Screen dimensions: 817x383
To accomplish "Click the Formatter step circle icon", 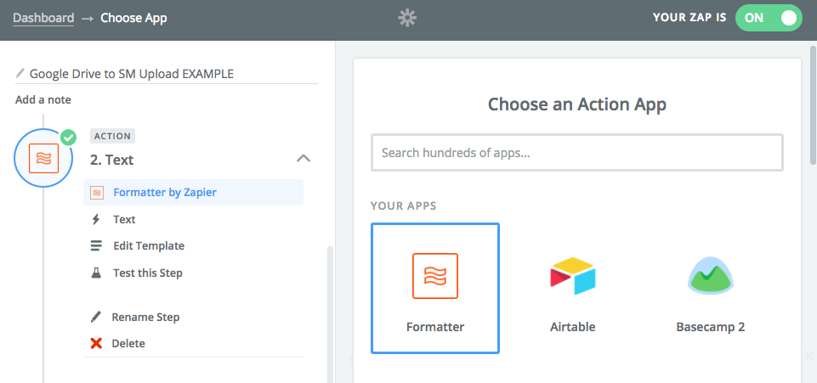I will coord(43,159).
